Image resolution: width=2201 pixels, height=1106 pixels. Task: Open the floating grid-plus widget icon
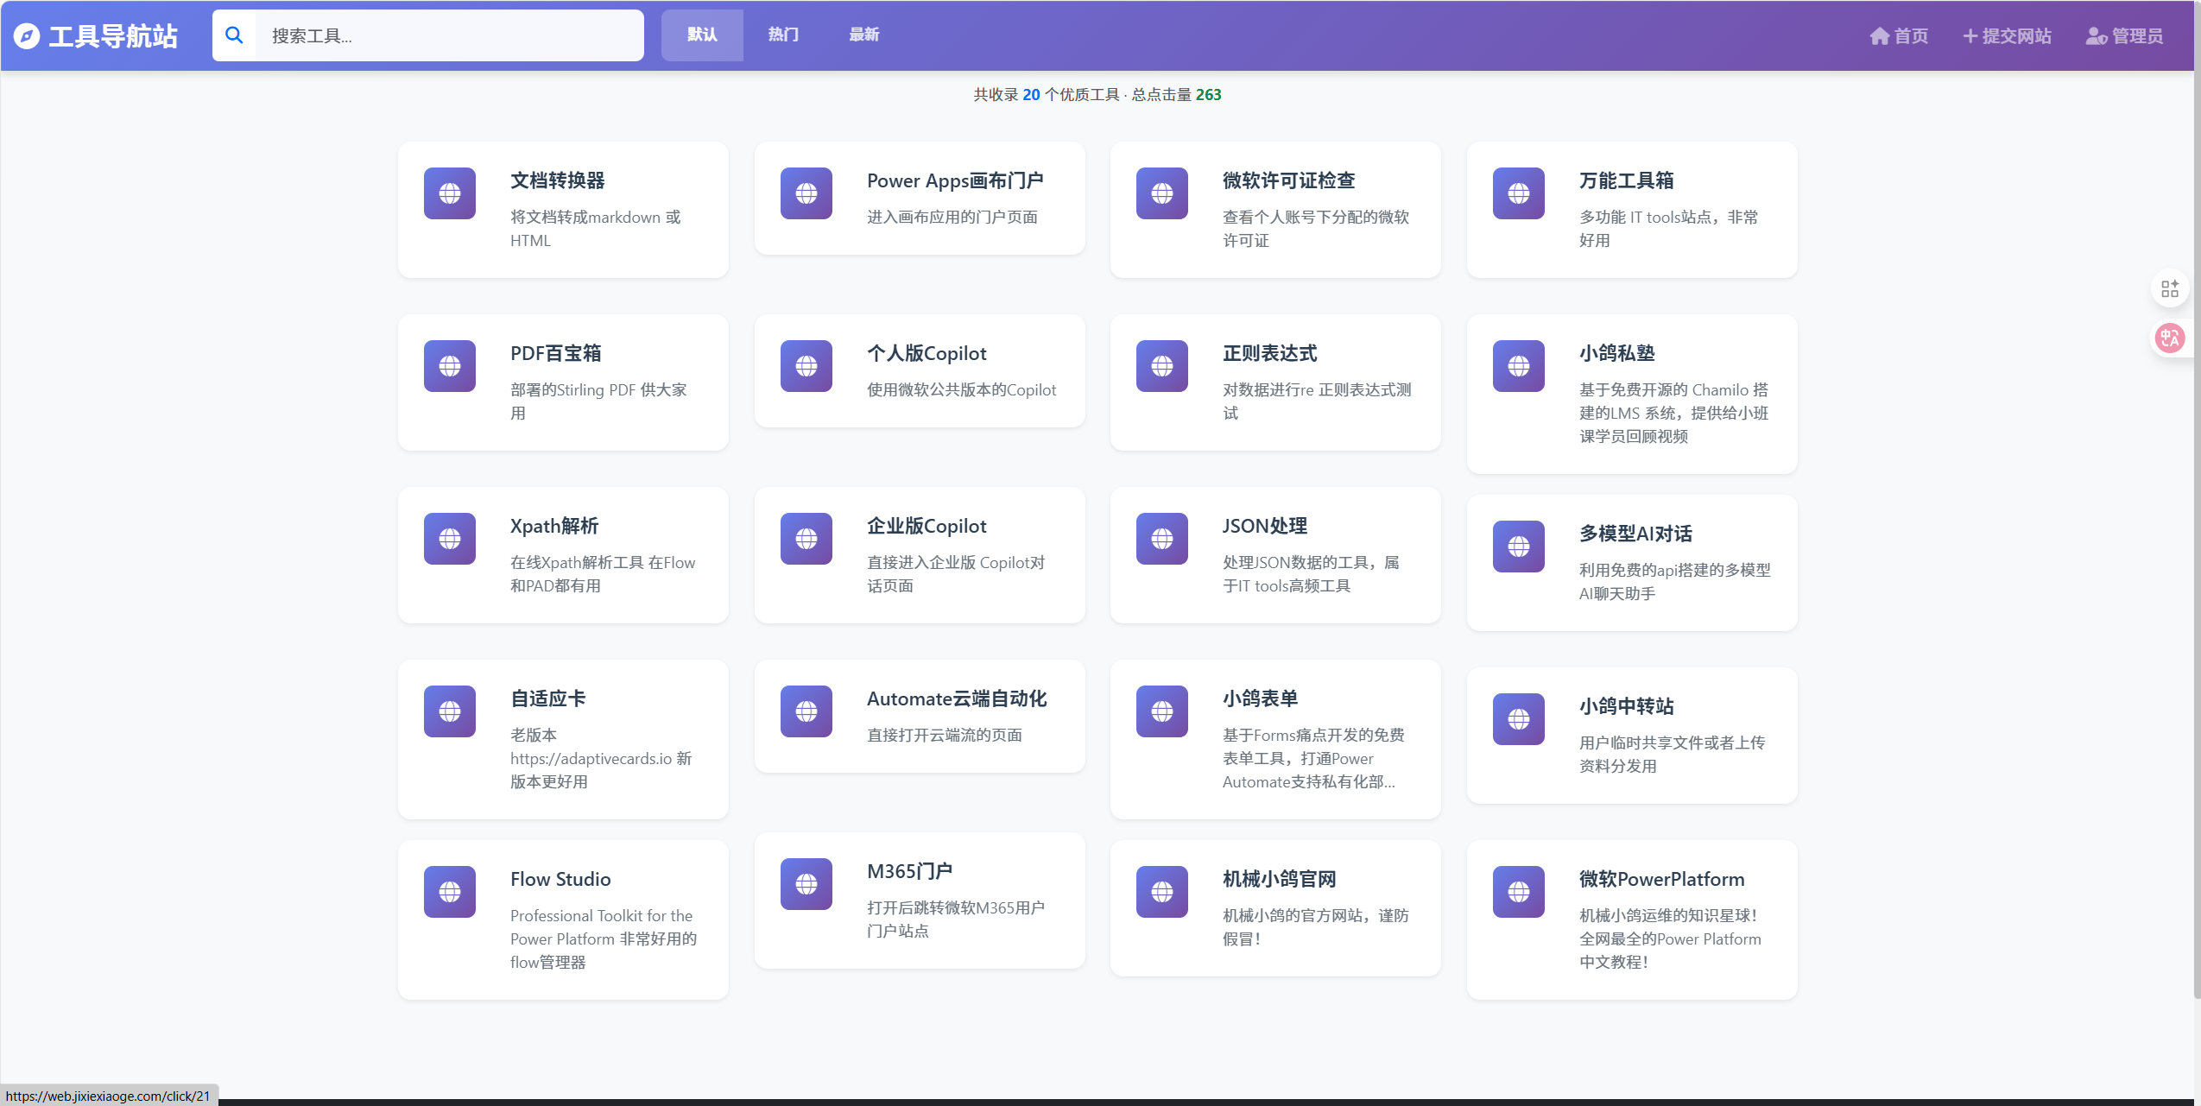2170,288
